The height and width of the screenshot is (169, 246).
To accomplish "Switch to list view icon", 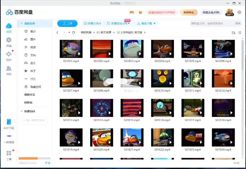I will 240,33.
